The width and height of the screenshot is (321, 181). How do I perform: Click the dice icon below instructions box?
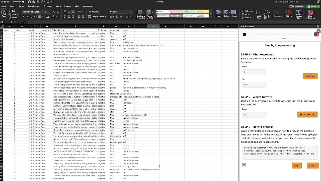pos(244,165)
